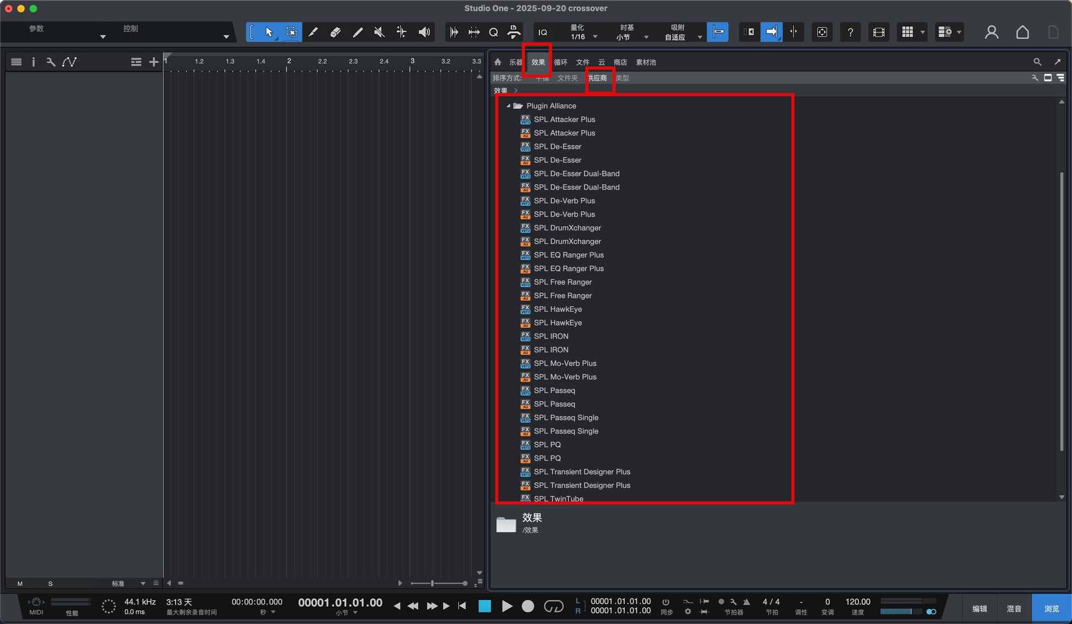
Task: Select the Eraser tool
Action: click(x=335, y=32)
